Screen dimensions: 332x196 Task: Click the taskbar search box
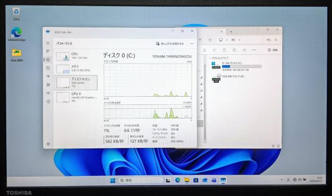(x=141, y=180)
